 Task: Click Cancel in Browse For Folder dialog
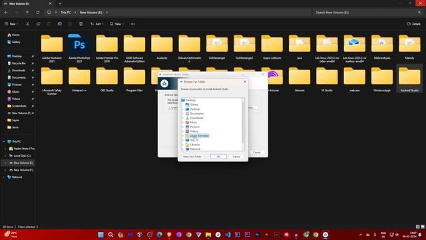tap(236, 157)
